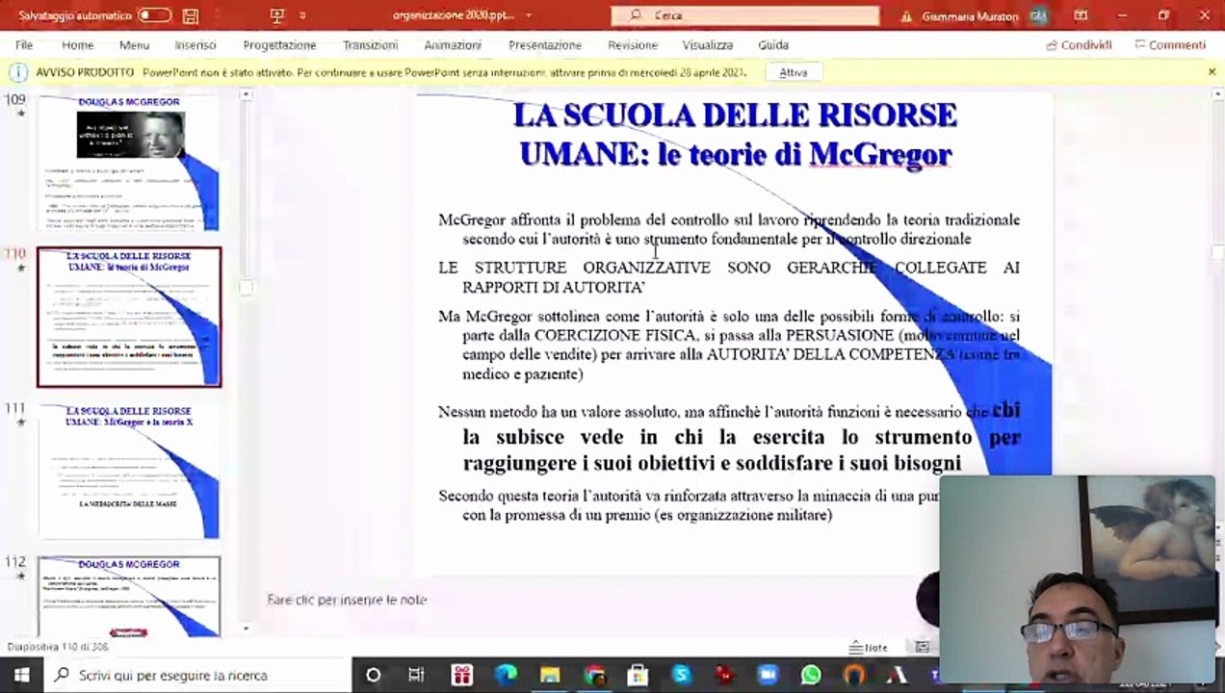The width and height of the screenshot is (1225, 693).
Task: Click the Normal view icon in status bar
Action: click(x=922, y=648)
